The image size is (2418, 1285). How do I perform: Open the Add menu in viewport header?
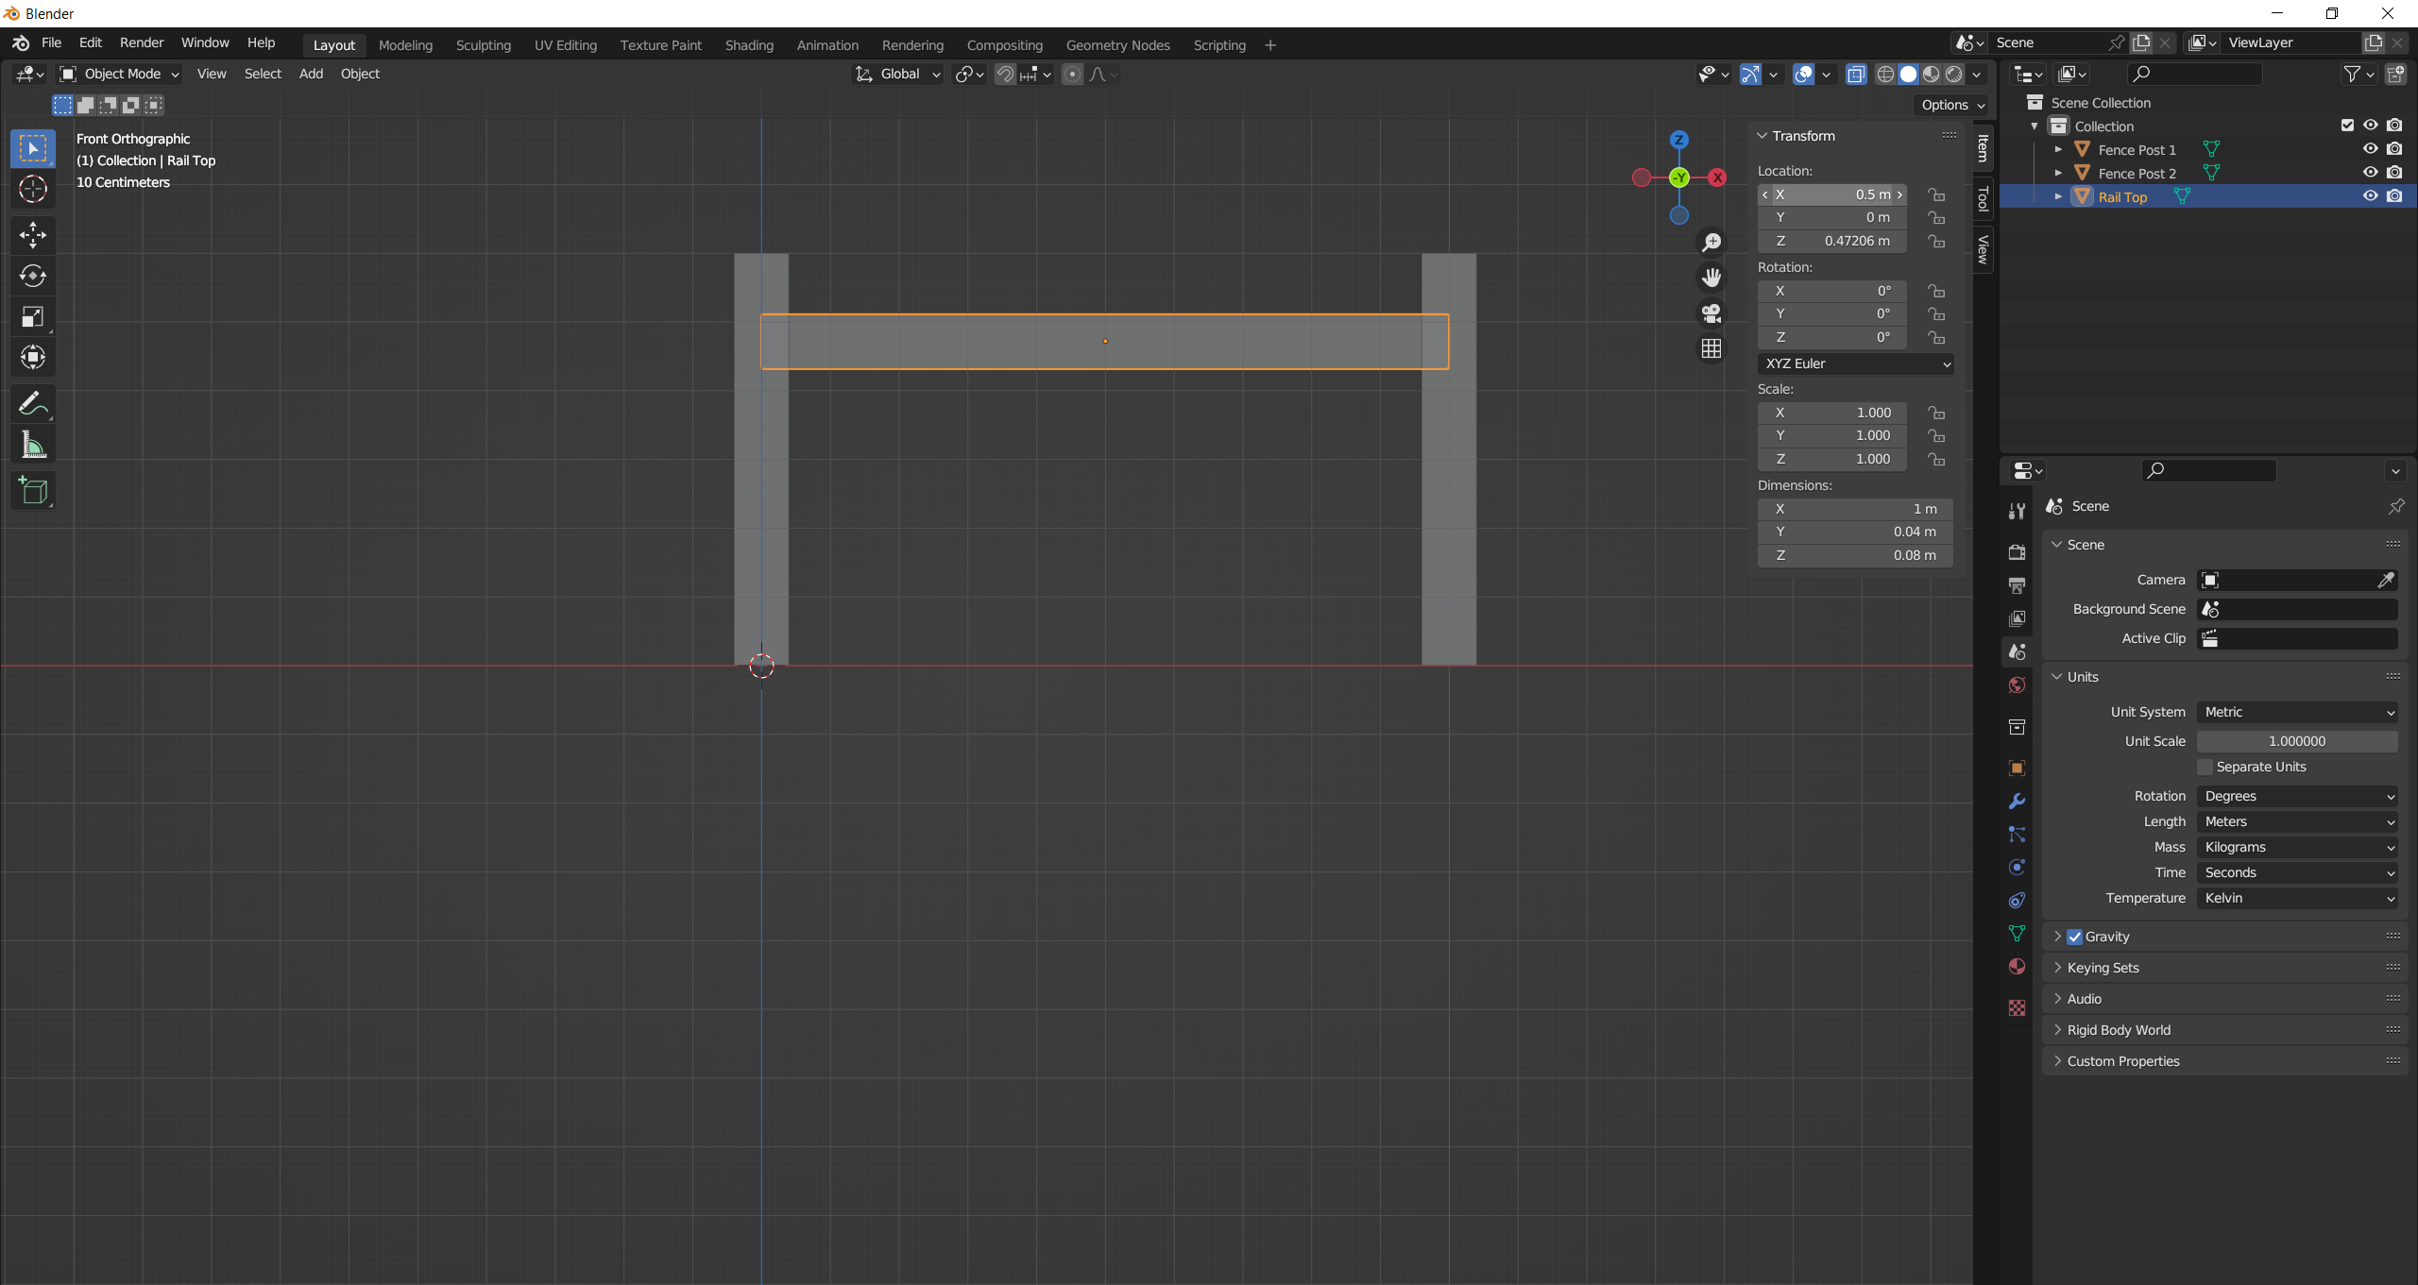click(311, 74)
